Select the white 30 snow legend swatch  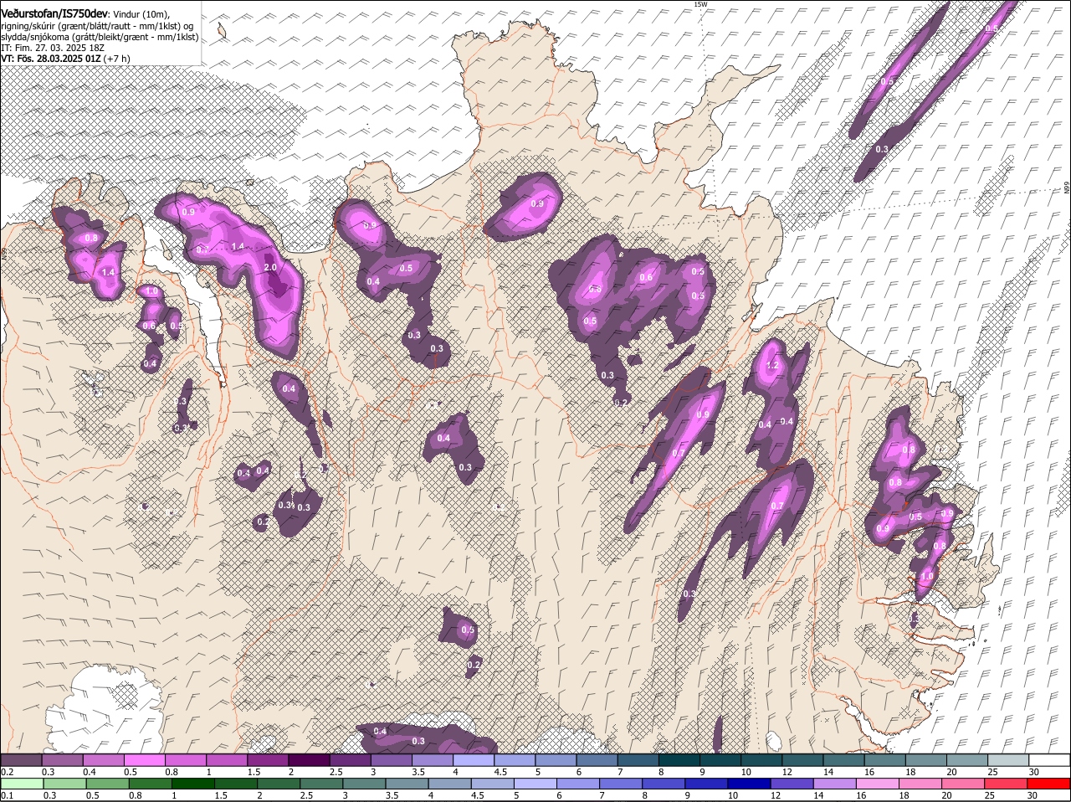(x=1049, y=759)
